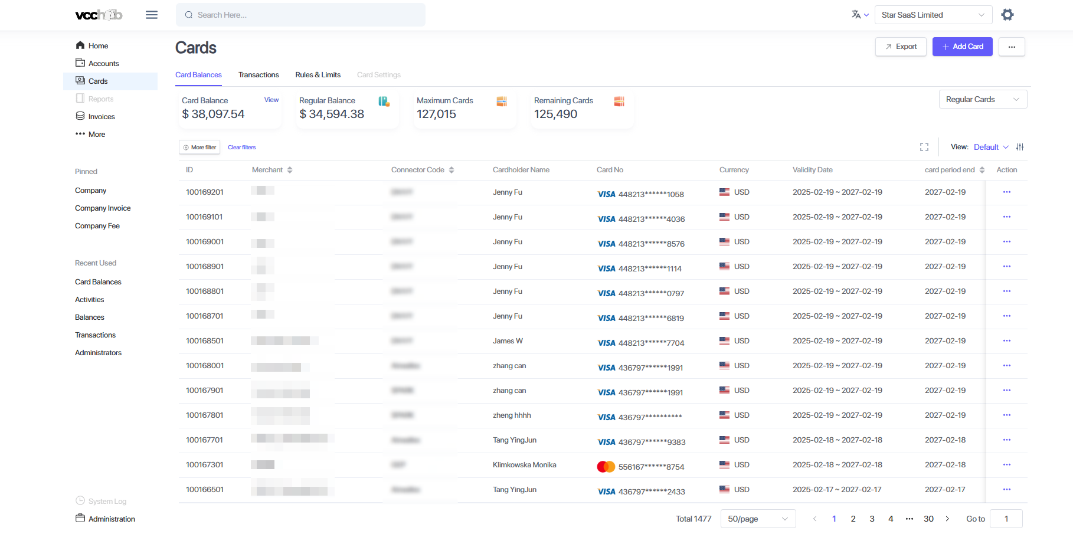Sort table by Merchant column
Viewport: 1073px width, 534px height.
pos(290,170)
